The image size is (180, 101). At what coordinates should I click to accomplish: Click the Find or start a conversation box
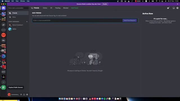coord(18,8)
